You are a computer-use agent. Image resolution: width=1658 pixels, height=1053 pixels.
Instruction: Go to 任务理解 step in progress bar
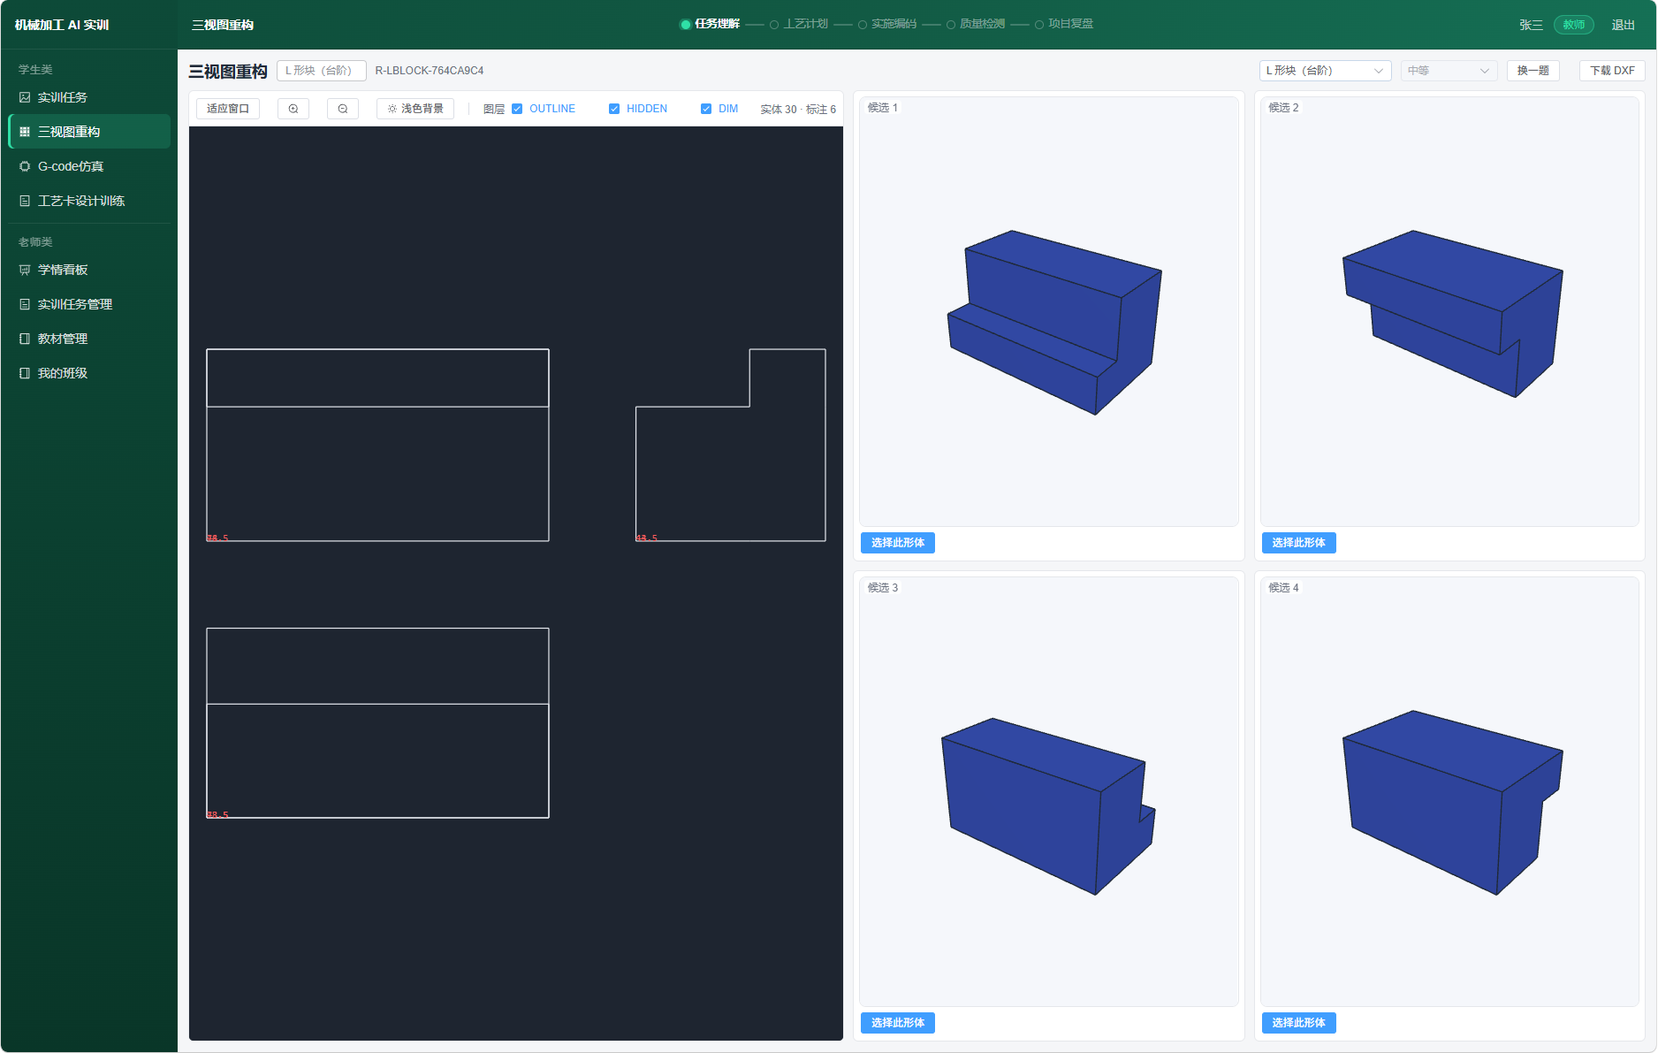710,24
